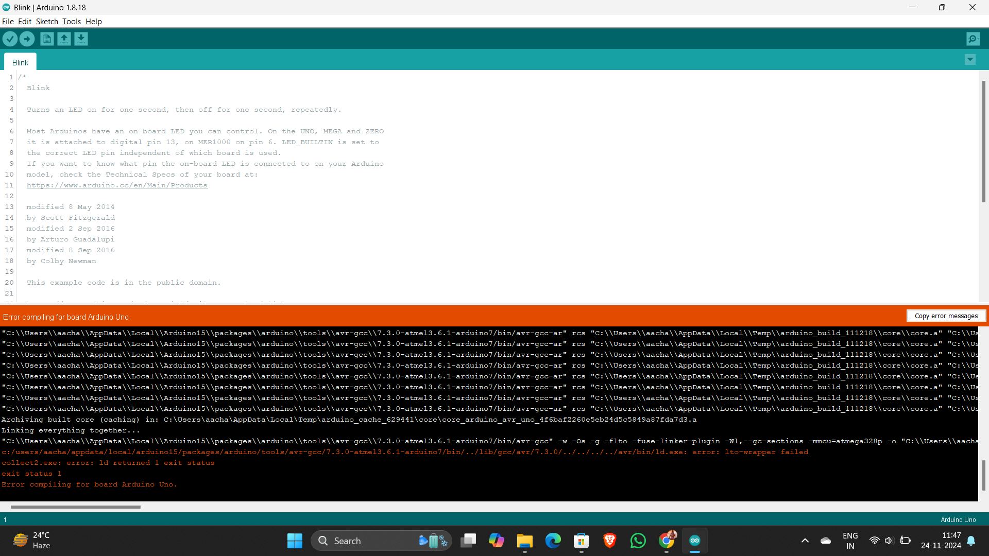This screenshot has height=556, width=989.
Task: Open WhatsApp from the taskbar
Action: pyautogui.click(x=638, y=541)
